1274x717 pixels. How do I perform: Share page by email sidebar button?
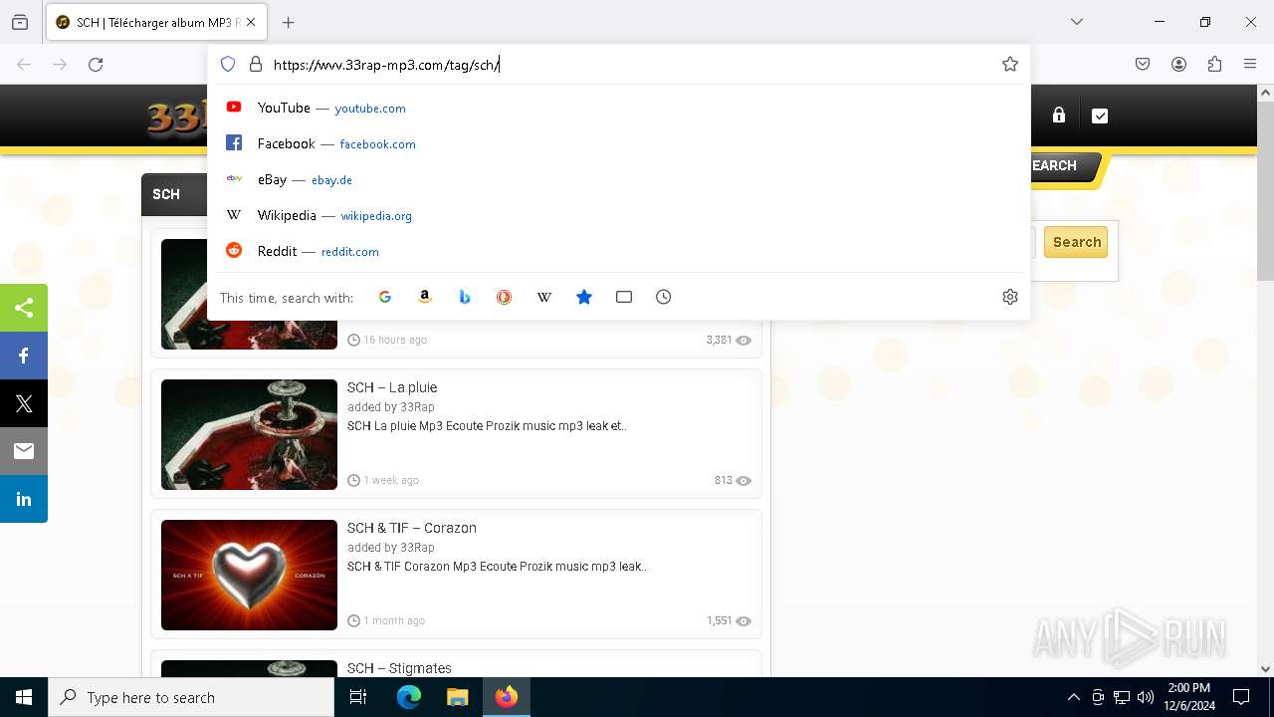pos(24,451)
